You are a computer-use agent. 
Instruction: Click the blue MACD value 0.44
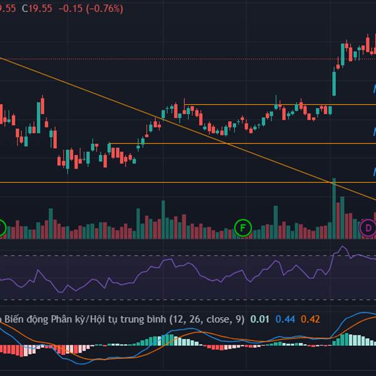pyautogui.click(x=285, y=319)
